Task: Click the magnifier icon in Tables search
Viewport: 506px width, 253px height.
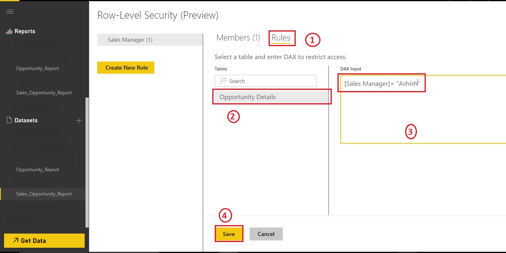Action: pyautogui.click(x=222, y=81)
